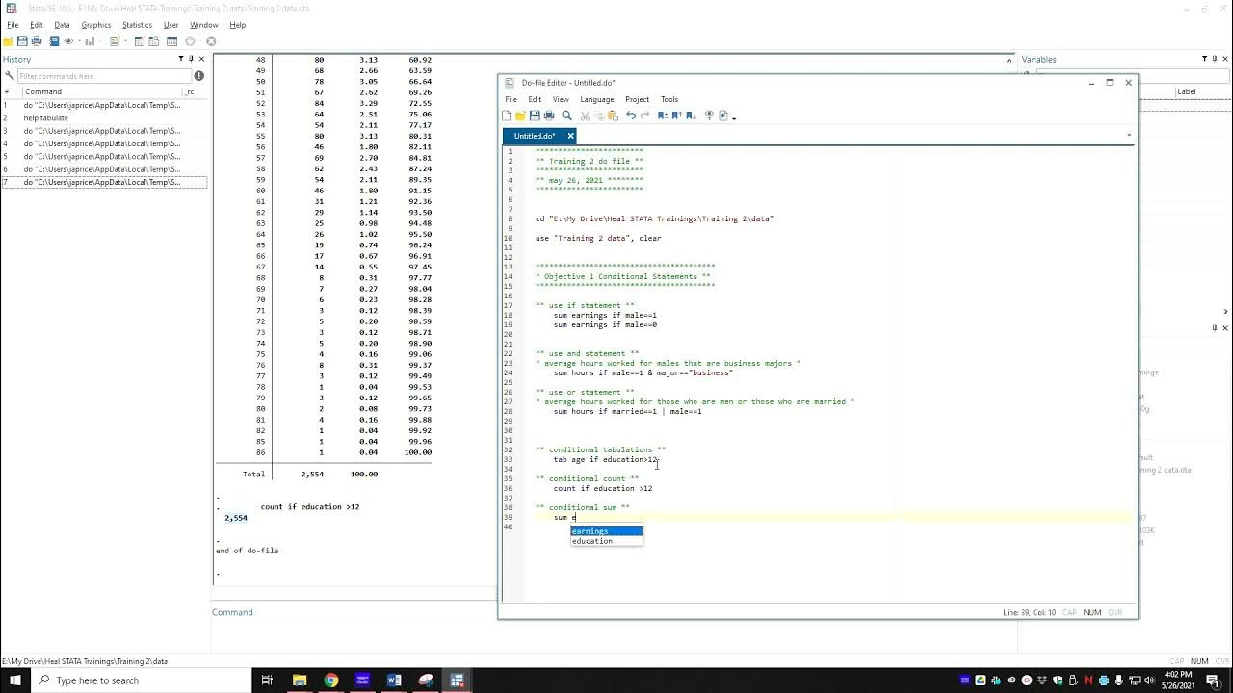This screenshot has width=1233, height=693.
Task: Open Data Editor (browse) icon
Action: click(x=154, y=41)
